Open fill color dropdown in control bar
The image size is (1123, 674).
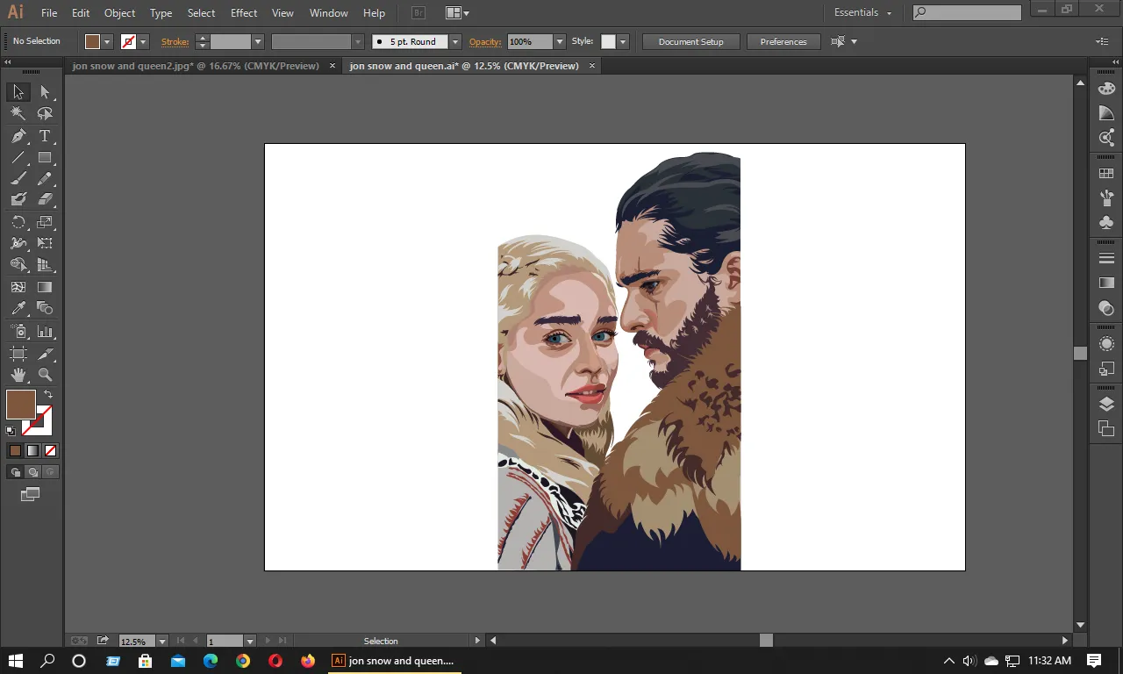point(108,41)
